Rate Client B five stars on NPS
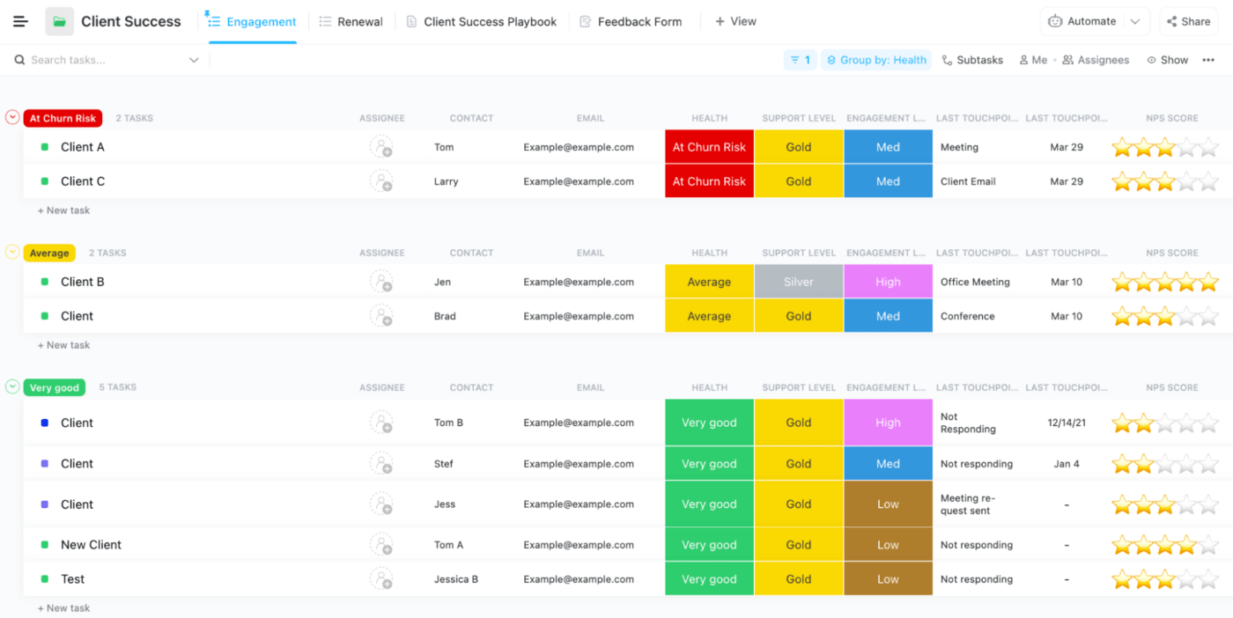 [1208, 281]
